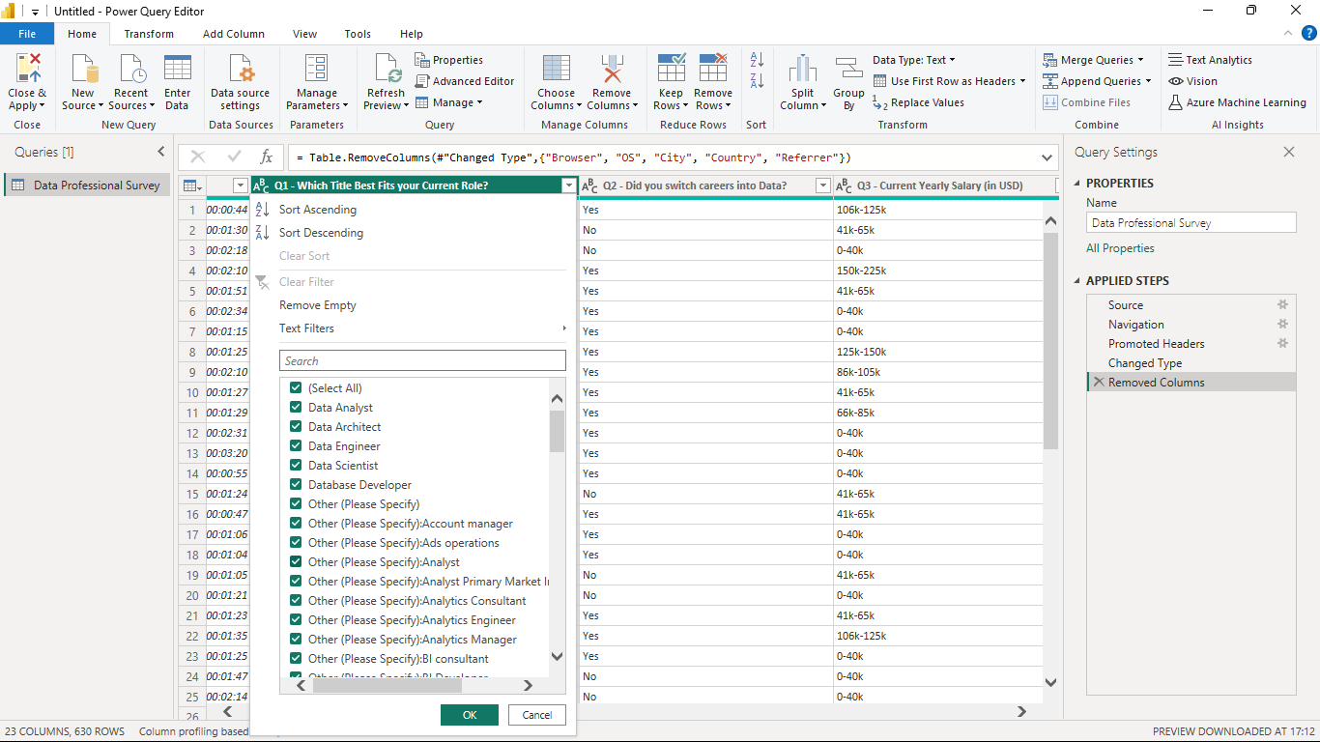Screen dimensions: 1320x742
Task: Close the Query Settings pane
Action: click(x=1288, y=152)
